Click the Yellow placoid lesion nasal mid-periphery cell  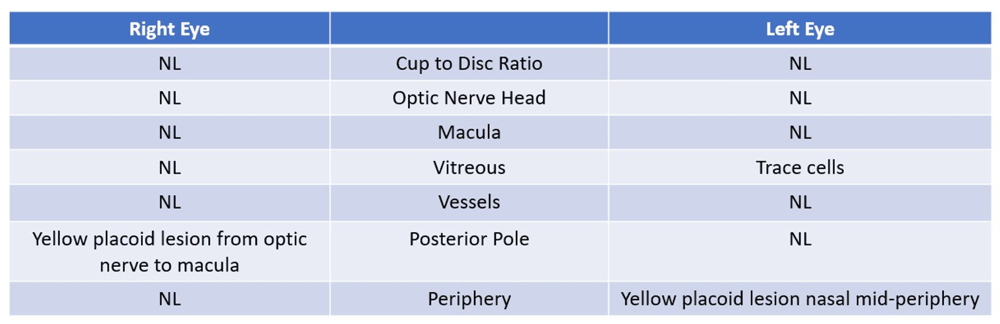[800, 299]
